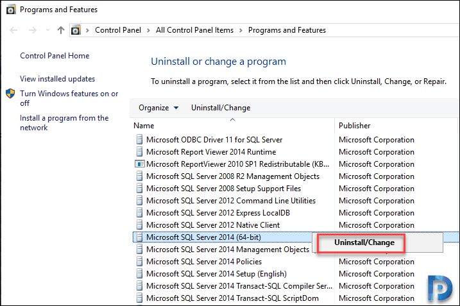Click icon of SQL Server 2014 (64-bit)

pyautogui.click(x=140, y=237)
